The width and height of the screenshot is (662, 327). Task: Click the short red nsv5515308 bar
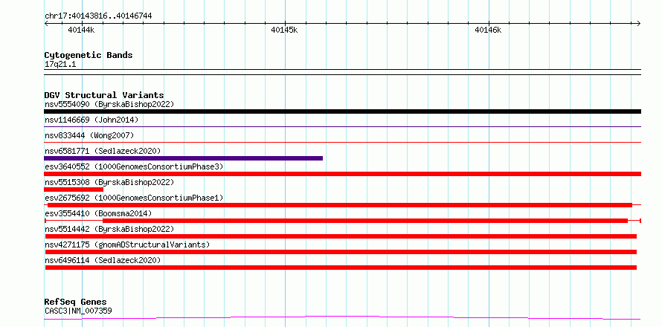pos(74,190)
